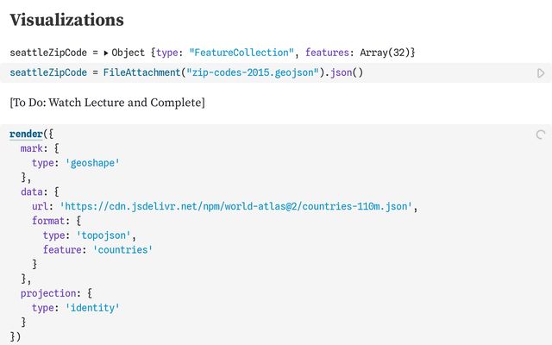Click the pending spinner icon on render cell

click(541, 135)
